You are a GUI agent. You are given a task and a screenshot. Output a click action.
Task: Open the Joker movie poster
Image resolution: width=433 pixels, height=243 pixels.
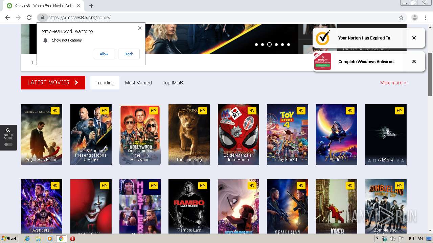[x=337, y=206]
